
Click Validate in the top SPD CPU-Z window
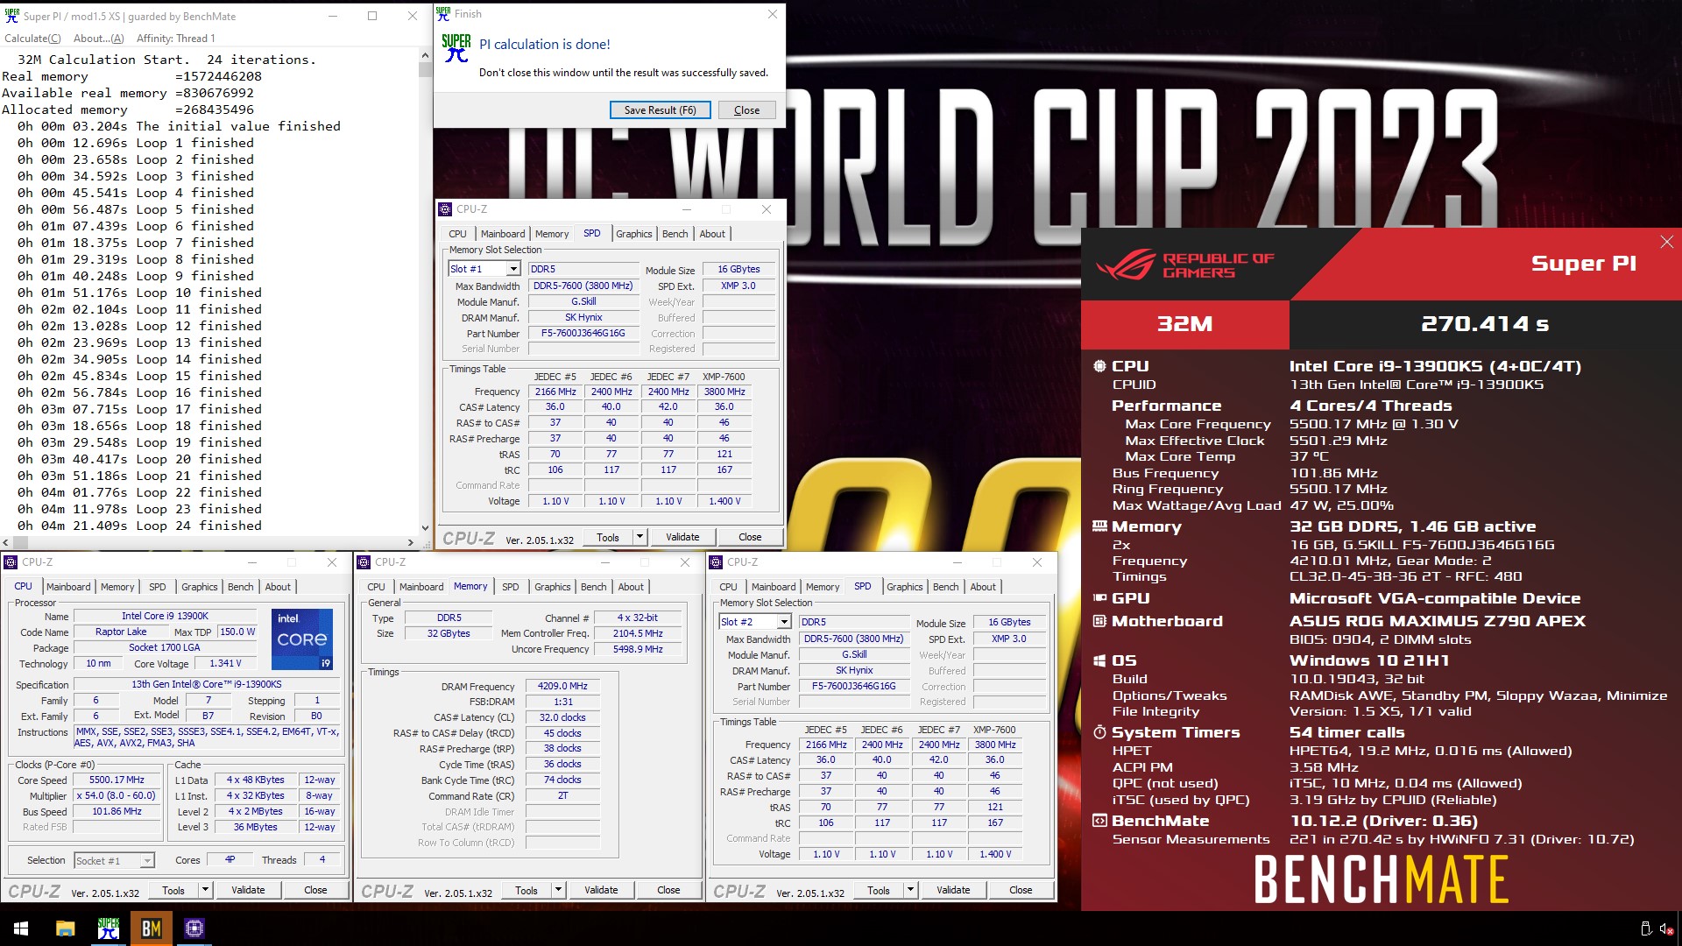[x=682, y=537]
